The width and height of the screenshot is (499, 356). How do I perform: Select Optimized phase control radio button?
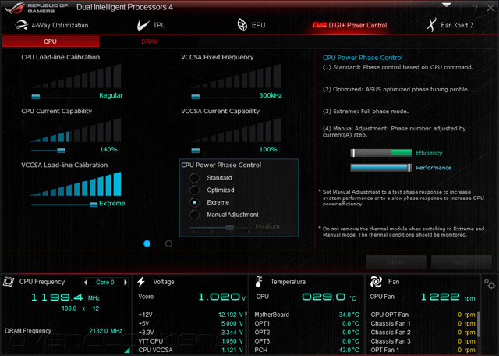tap(194, 190)
